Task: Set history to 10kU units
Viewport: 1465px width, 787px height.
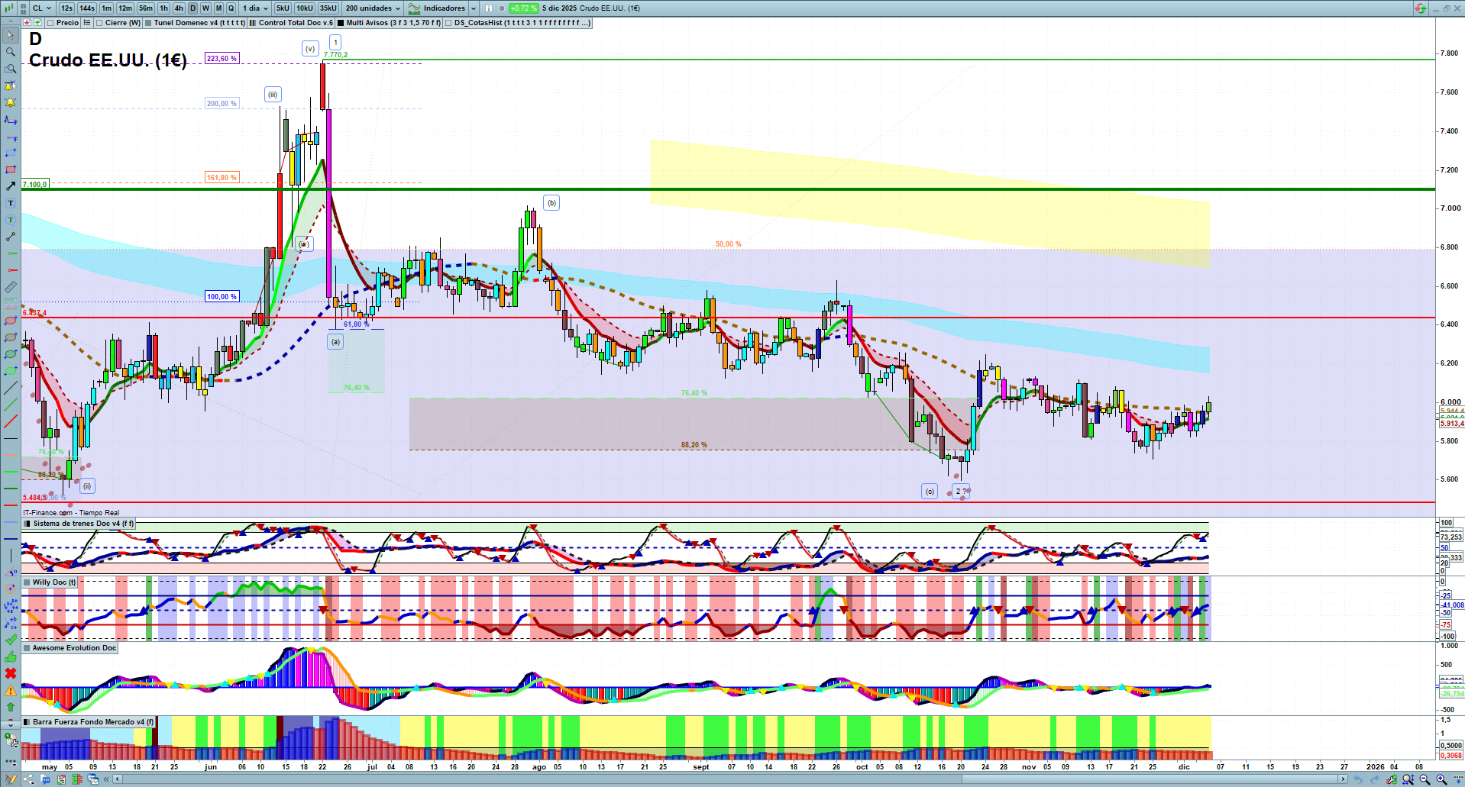Action: (305, 8)
